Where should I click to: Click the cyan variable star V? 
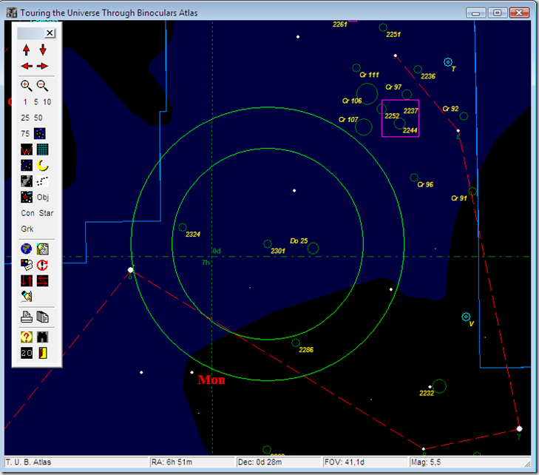point(466,317)
